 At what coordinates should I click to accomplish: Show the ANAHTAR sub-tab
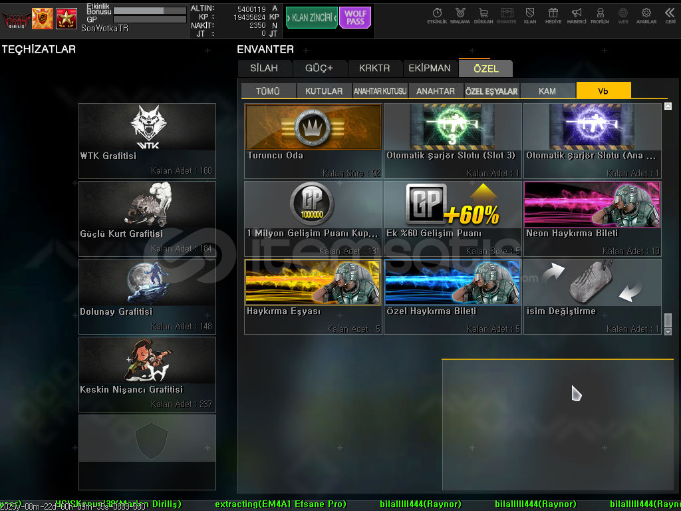[436, 90]
